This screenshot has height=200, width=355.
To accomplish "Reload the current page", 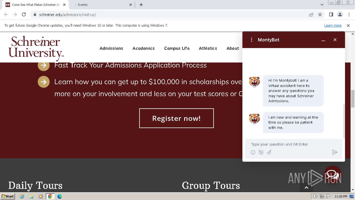I will tap(24, 14).
